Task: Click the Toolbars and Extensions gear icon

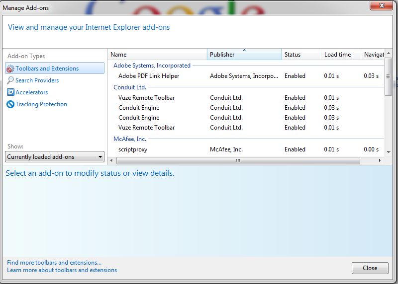Action: [x=10, y=69]
